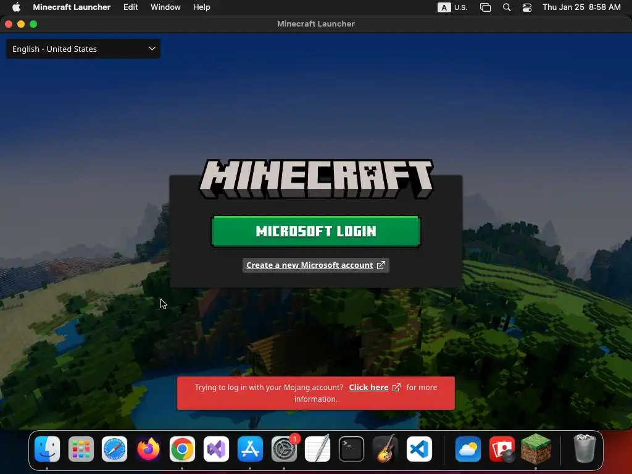Open Spotlight search in menu bar
632x474 pixels.
(x=507, y=7)
